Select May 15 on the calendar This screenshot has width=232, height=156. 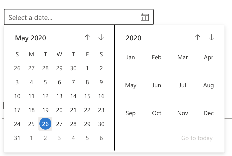[x=87, y=96]
